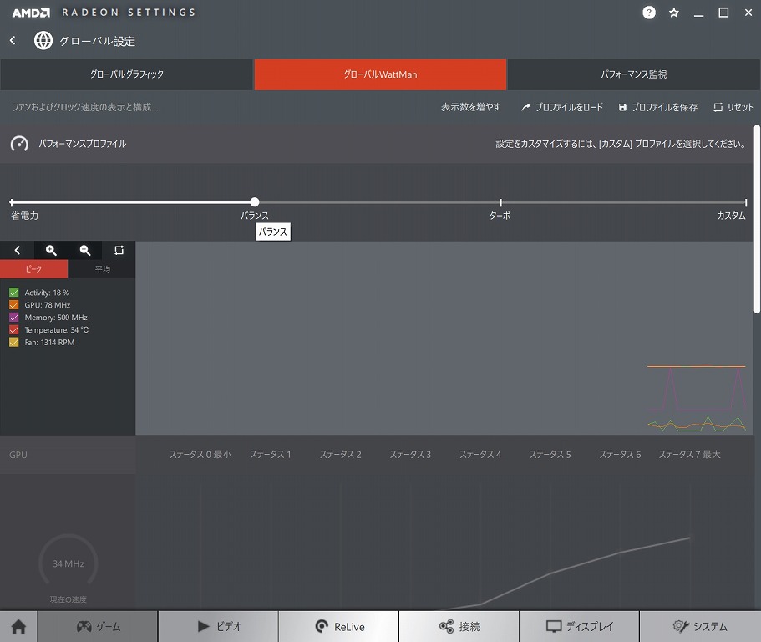This screenshot has height=642, width=761.
Task: Maximize the Radeon Settings window
Action: pyautogui.click(x=723, y=13)
